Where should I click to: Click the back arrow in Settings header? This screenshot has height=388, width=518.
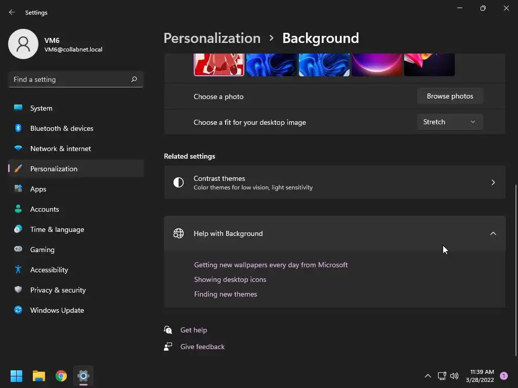tap(12, 12)
